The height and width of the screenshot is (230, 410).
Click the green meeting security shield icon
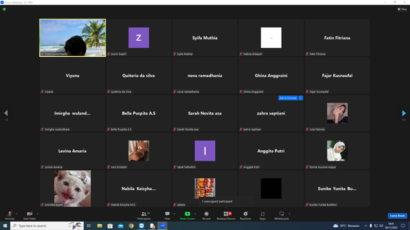pyautogui.click(x=4, y=9)
